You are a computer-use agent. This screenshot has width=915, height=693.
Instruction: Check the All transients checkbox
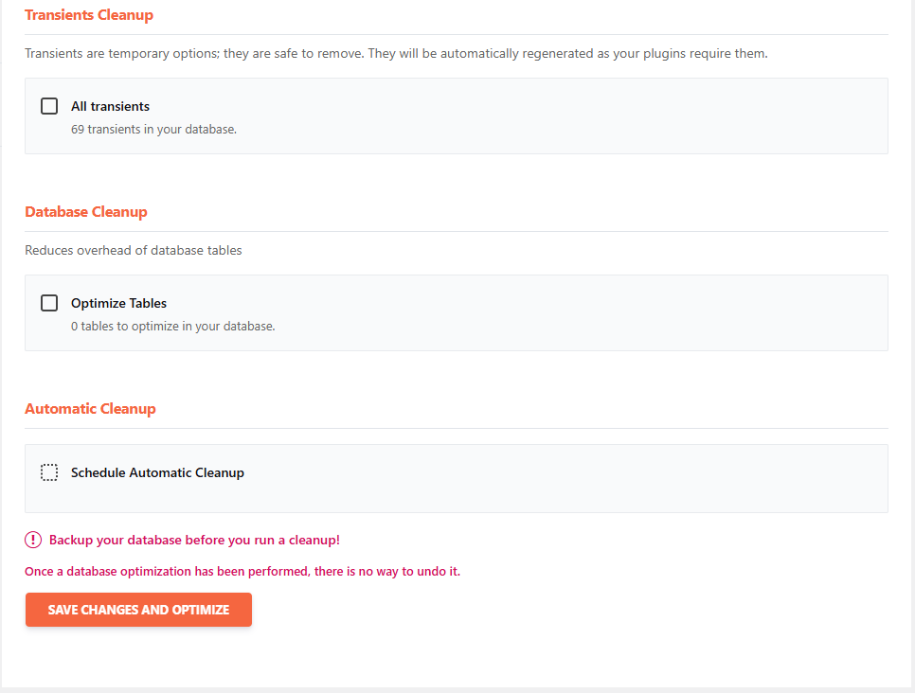click(49, 106)
